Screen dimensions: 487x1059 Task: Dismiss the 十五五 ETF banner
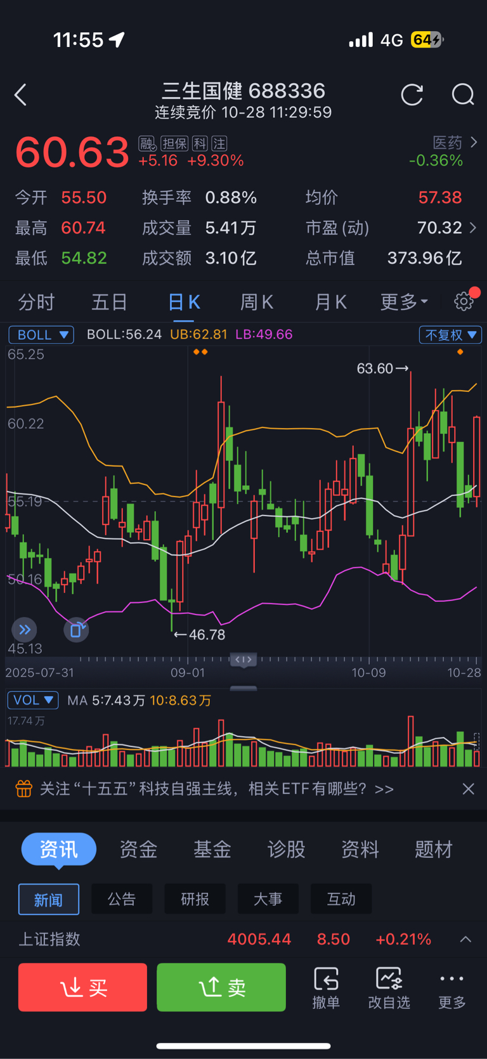click(469, 789)
